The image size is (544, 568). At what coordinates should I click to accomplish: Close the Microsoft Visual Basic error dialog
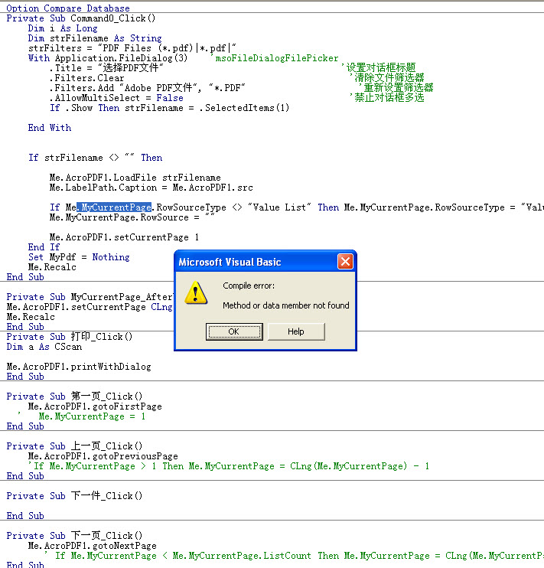pyautogui.click(x=345, y=262)
